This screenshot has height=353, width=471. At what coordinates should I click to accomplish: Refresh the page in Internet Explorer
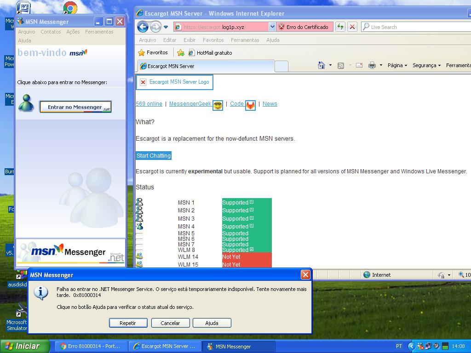pyautogui.click(x=340, y=27)
